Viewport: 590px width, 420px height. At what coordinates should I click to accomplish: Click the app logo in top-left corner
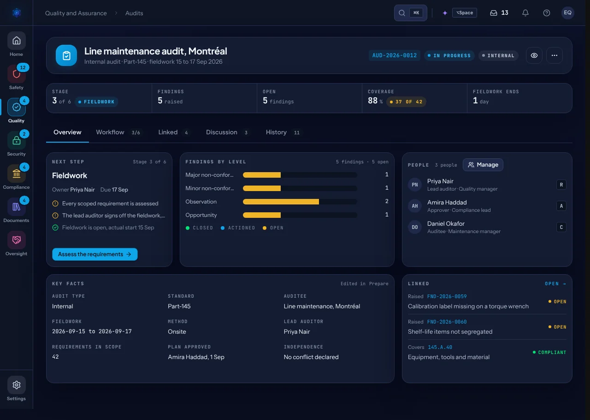[x=17, y=13]
